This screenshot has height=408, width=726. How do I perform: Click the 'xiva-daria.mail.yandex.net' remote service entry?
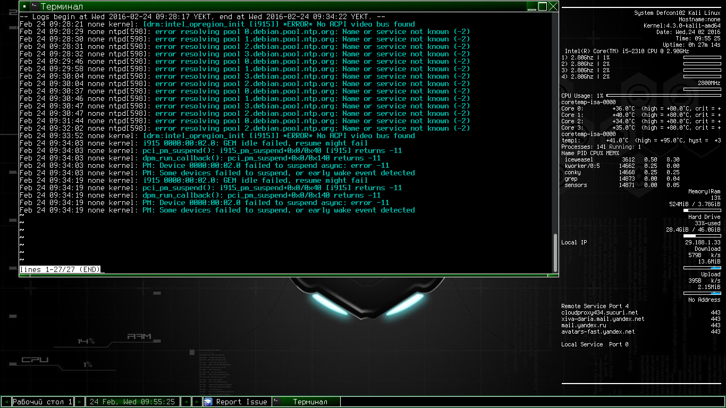click(x=603, y=319)
